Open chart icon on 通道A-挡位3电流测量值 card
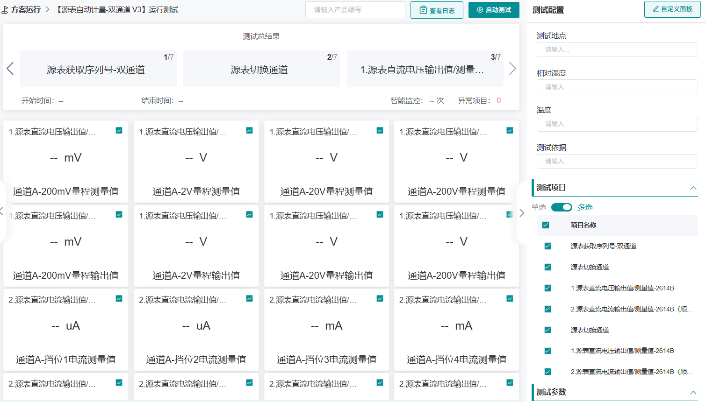Screen dimensions: 706x402 [380, 299]
